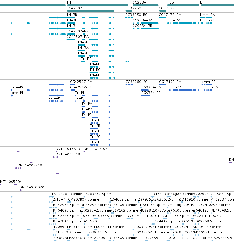234x242 pixels.
Task: Open the CG9384-RA transcript label
Action: point(142,20)
